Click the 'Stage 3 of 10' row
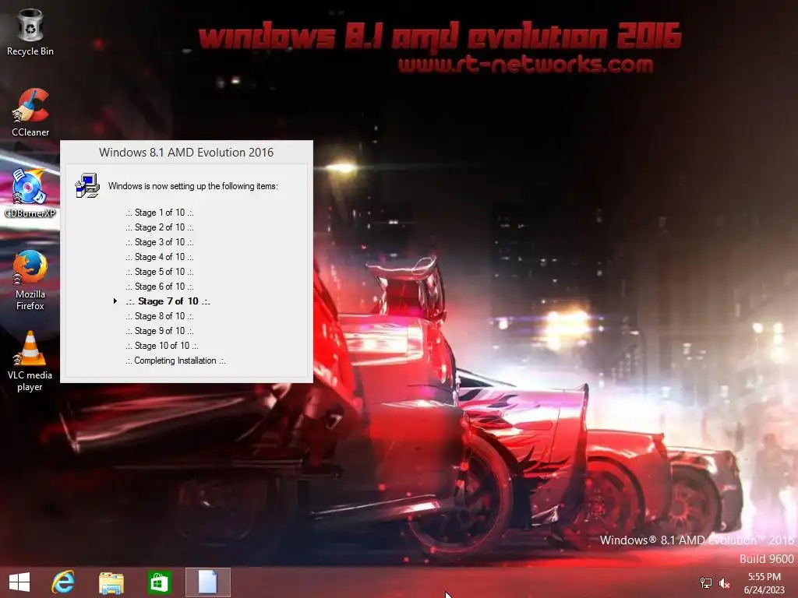This screenshot has width=798, height=598. point(159,242)
